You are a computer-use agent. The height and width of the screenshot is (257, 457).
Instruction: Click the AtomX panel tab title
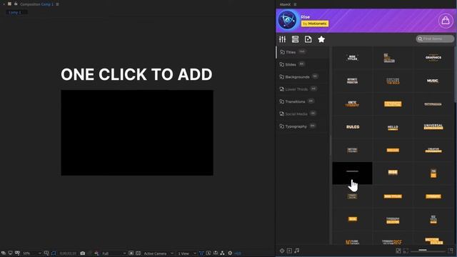285,4
